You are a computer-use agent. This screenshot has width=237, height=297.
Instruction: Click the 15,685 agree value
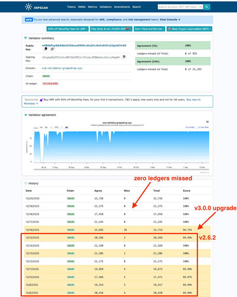(x=99, y=230)
